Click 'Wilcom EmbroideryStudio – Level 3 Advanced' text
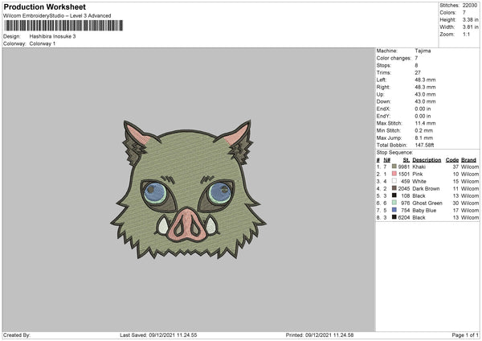 coord(57,16)
